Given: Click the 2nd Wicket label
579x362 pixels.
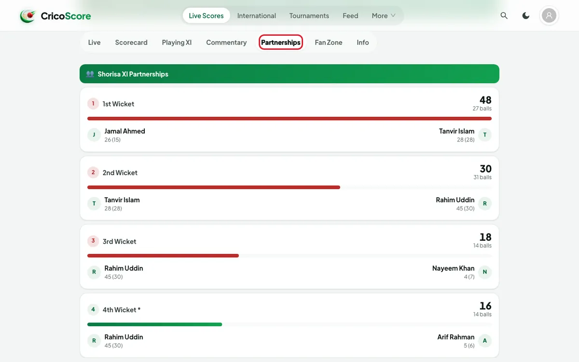Looking at the screenshot, I should [x=120, y=172].
